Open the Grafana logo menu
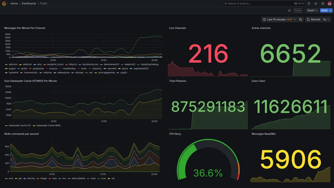Screen dimensions: 334x188 click(4, 3)
